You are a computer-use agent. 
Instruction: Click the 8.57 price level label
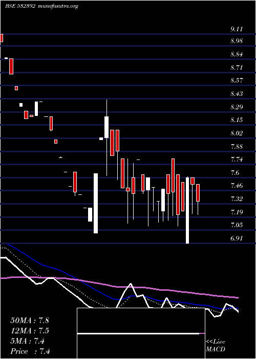[x=237, y=81]
